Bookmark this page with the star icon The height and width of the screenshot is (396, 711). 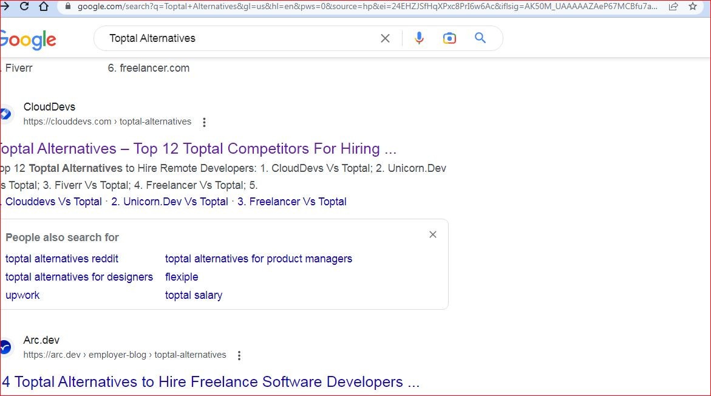point(692,6)
